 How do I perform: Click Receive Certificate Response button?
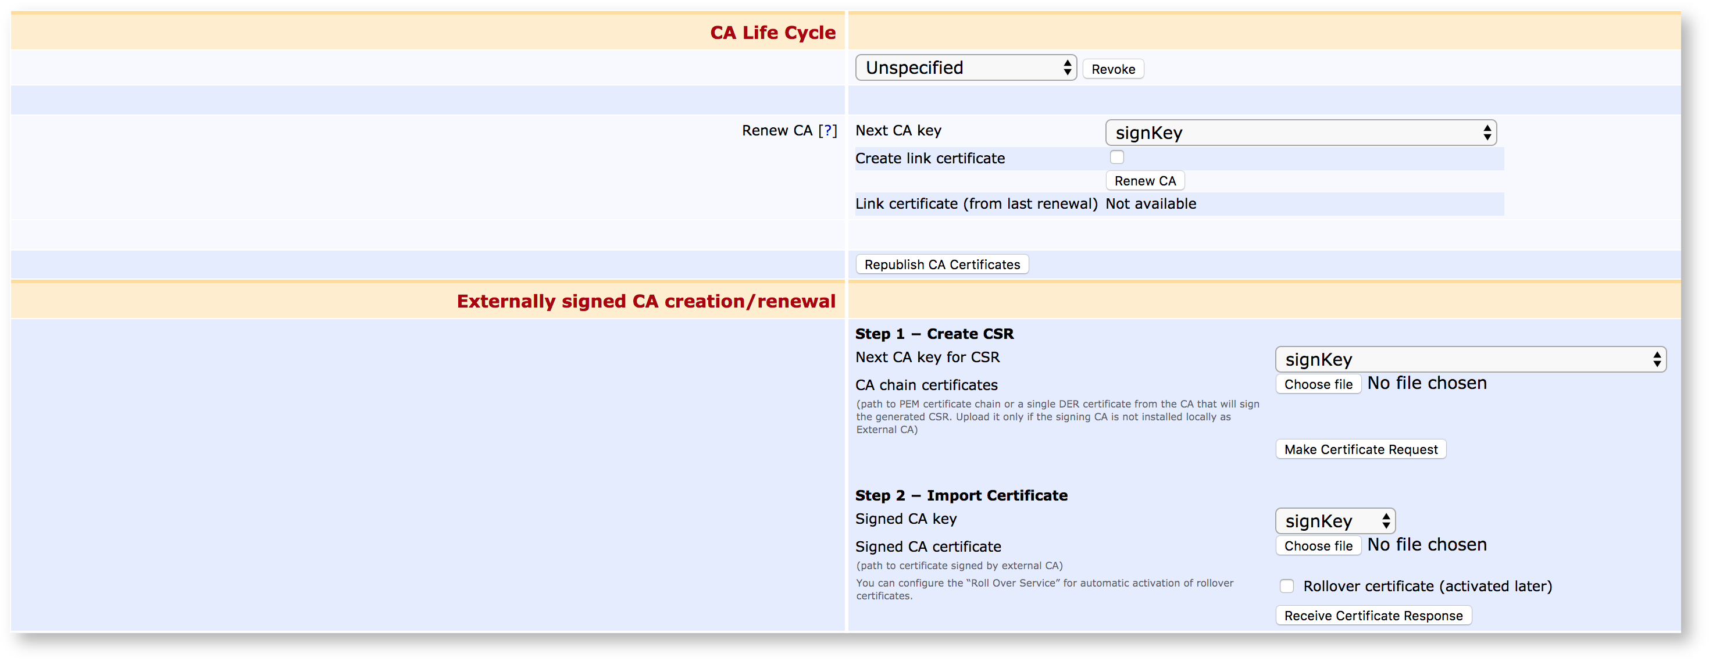click(1373, 616)
